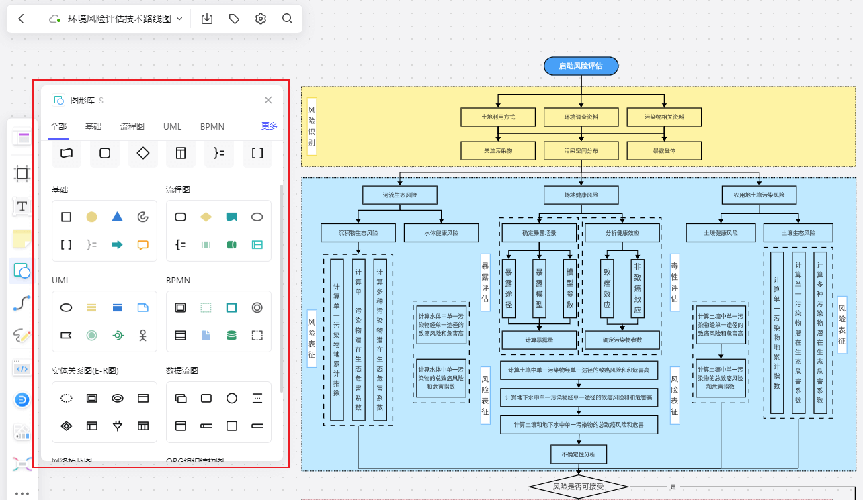Select the frame tool in left sidebar

22,174
